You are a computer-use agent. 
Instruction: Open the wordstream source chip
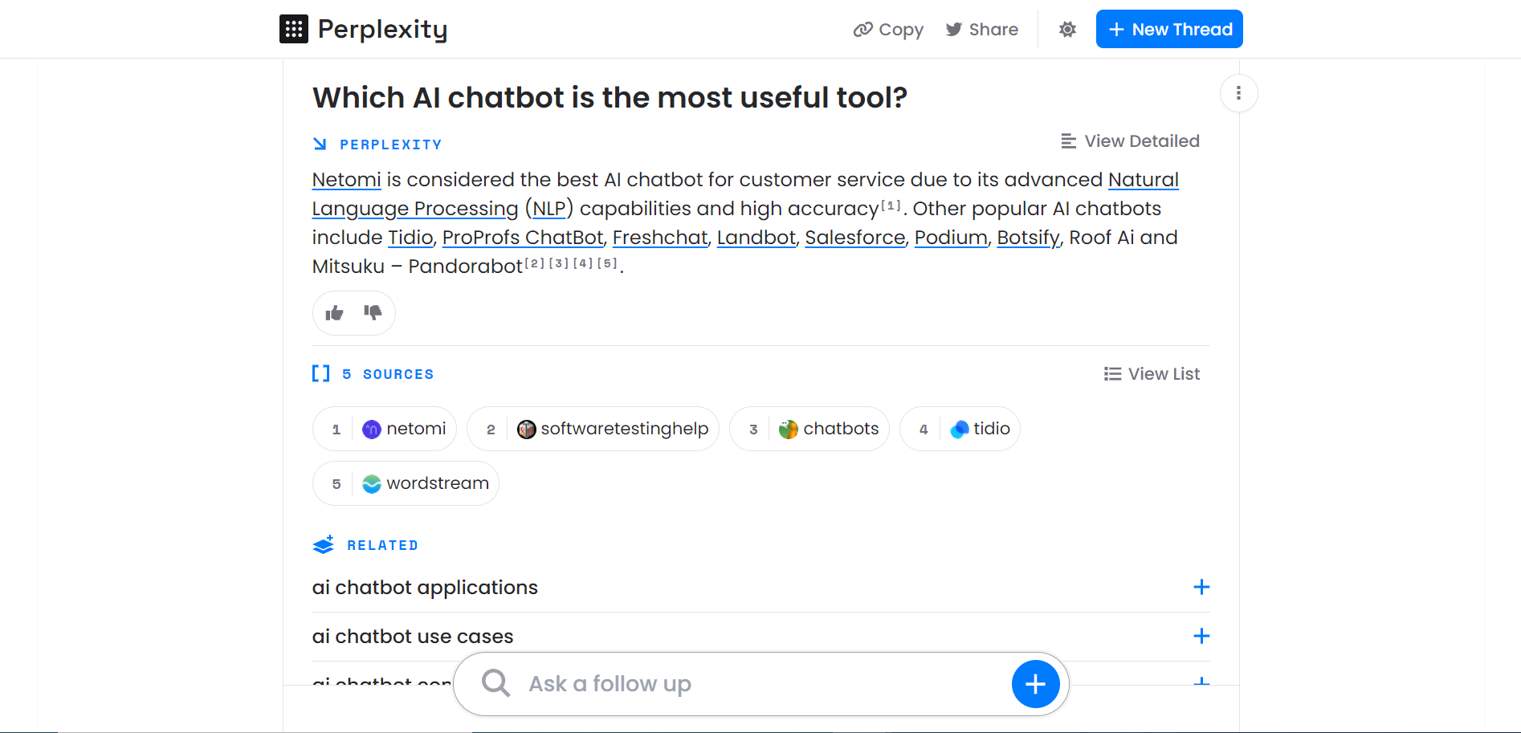click(x=406, y=483)
